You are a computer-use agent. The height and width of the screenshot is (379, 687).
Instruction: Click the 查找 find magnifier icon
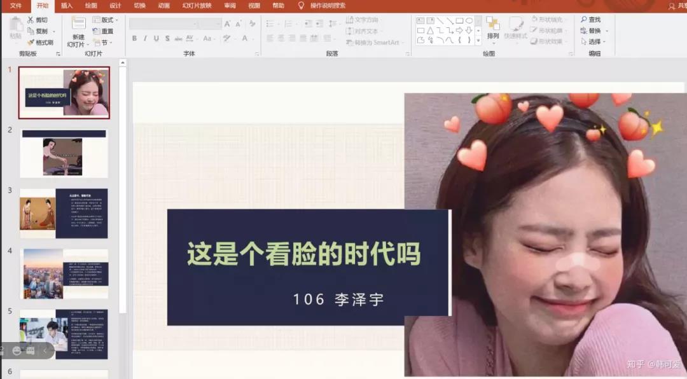tap(584, 20)
